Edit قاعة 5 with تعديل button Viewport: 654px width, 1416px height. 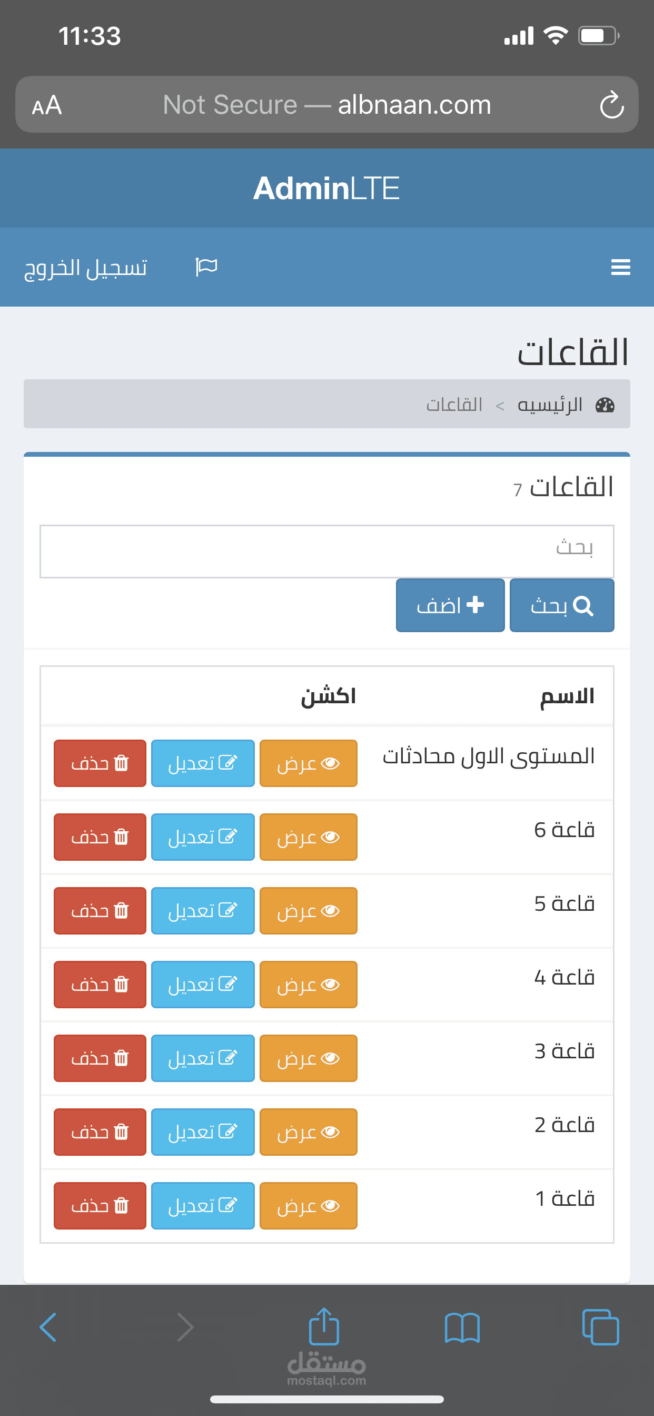coord(203,911)
